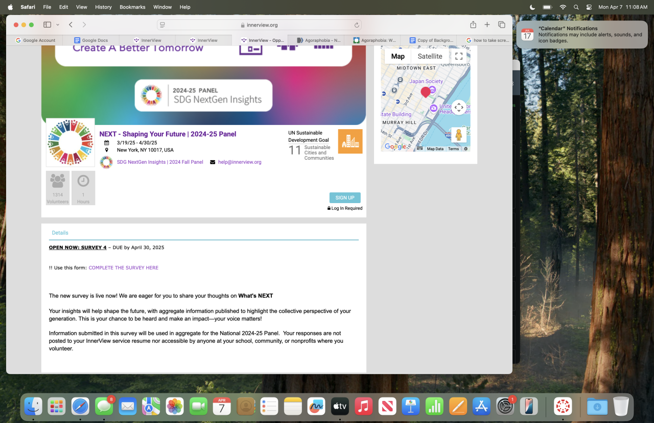
Task: Open the map Terms link
Action: point(453,149)
